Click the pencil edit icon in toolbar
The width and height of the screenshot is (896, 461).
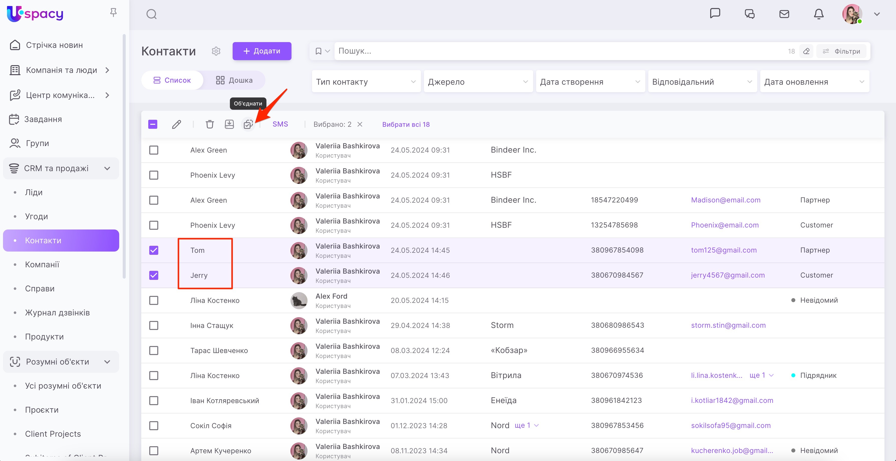(176, 124)
